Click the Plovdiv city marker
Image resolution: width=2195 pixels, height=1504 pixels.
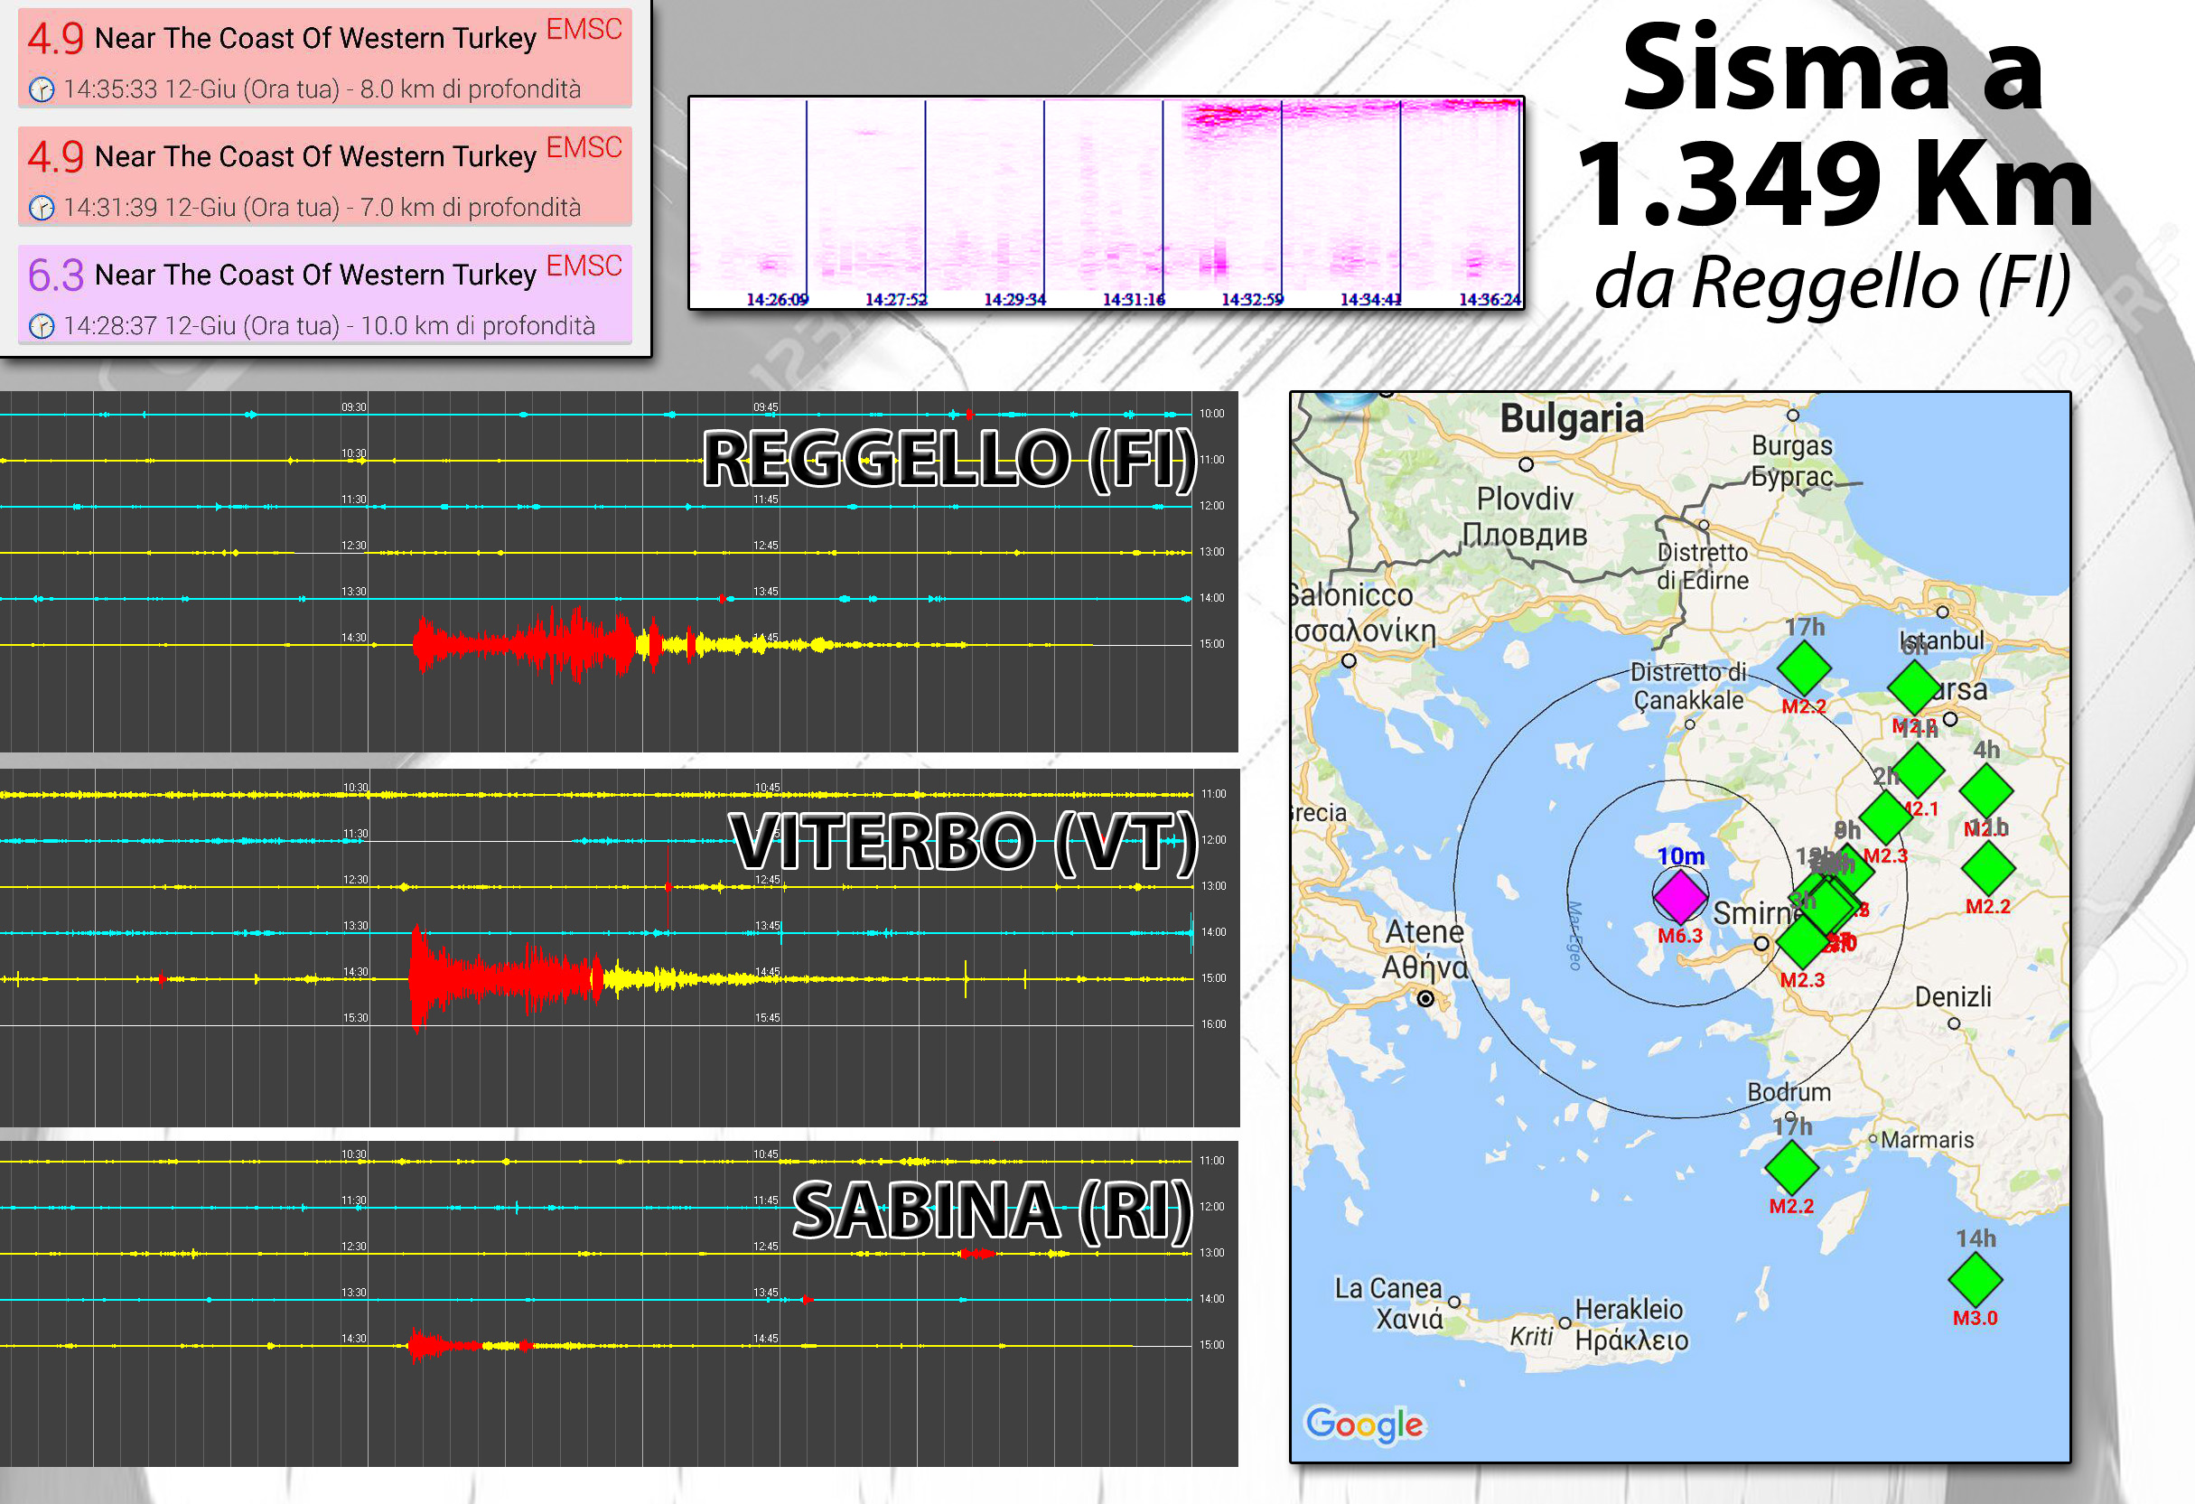point(1526,464)
